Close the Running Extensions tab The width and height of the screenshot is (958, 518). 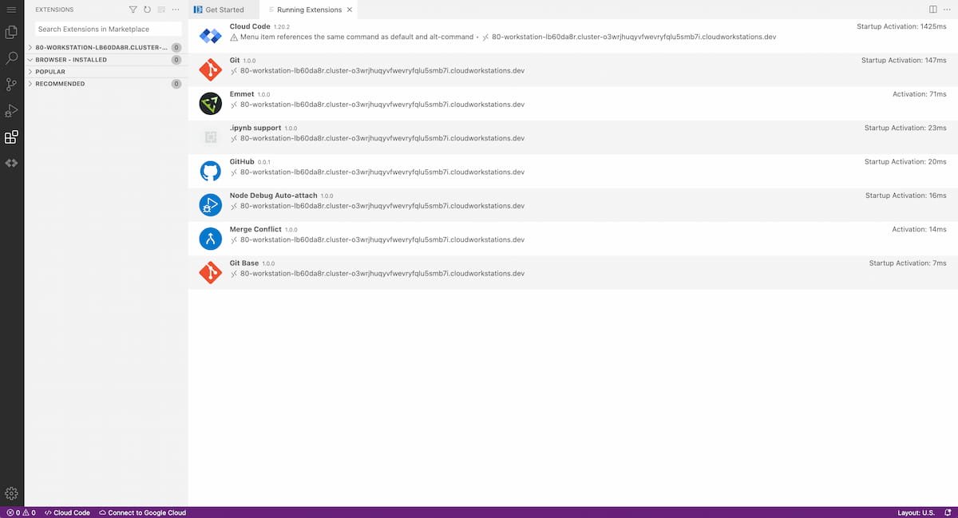350,10
